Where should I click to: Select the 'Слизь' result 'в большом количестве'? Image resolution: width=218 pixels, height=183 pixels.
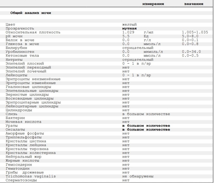coord(146,114)
